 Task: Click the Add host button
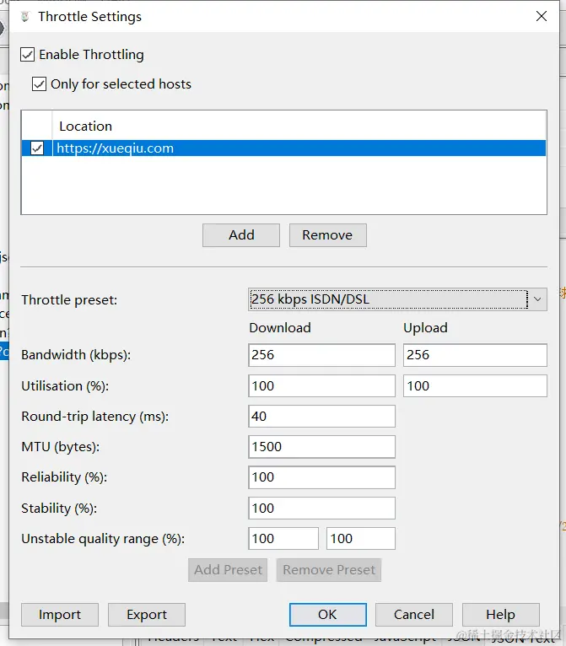pos(241,235)
